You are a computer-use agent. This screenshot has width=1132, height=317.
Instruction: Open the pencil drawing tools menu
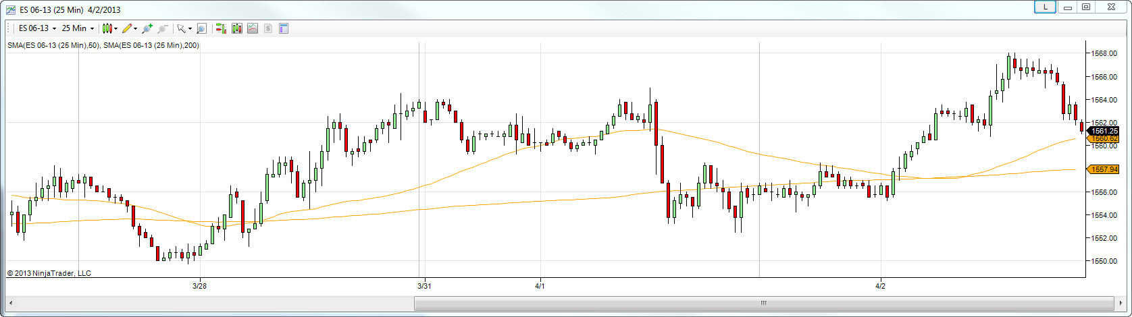[x=130, y=28]
